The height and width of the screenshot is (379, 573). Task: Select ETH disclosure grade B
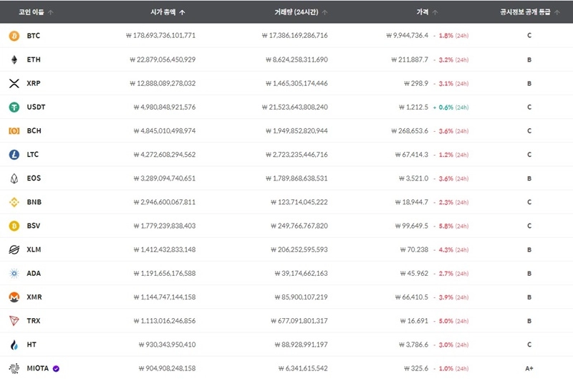click(529, 59)
